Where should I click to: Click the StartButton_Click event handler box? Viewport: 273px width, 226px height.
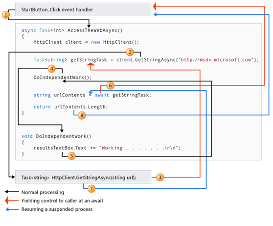coord(83,9)
